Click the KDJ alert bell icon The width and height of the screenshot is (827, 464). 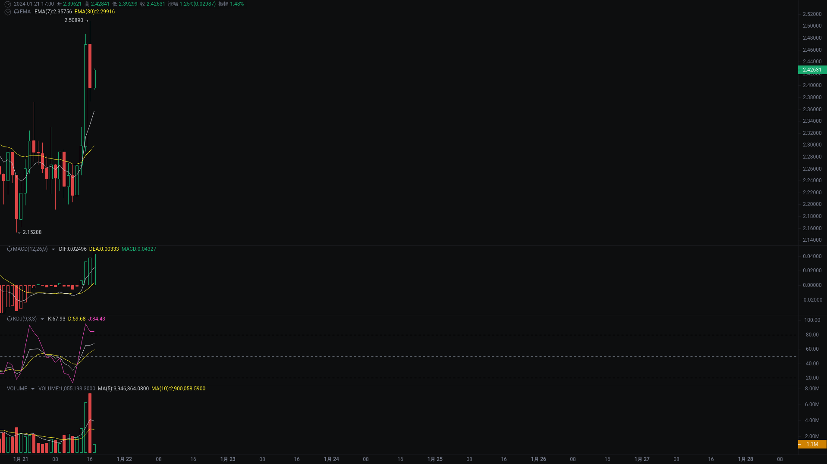9,319
